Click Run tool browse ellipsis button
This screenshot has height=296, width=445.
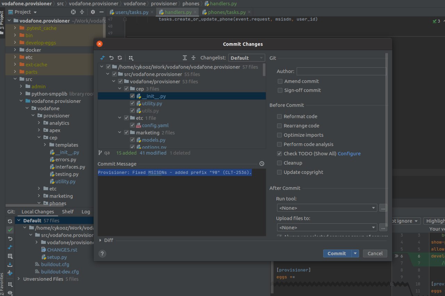point(383,208)
